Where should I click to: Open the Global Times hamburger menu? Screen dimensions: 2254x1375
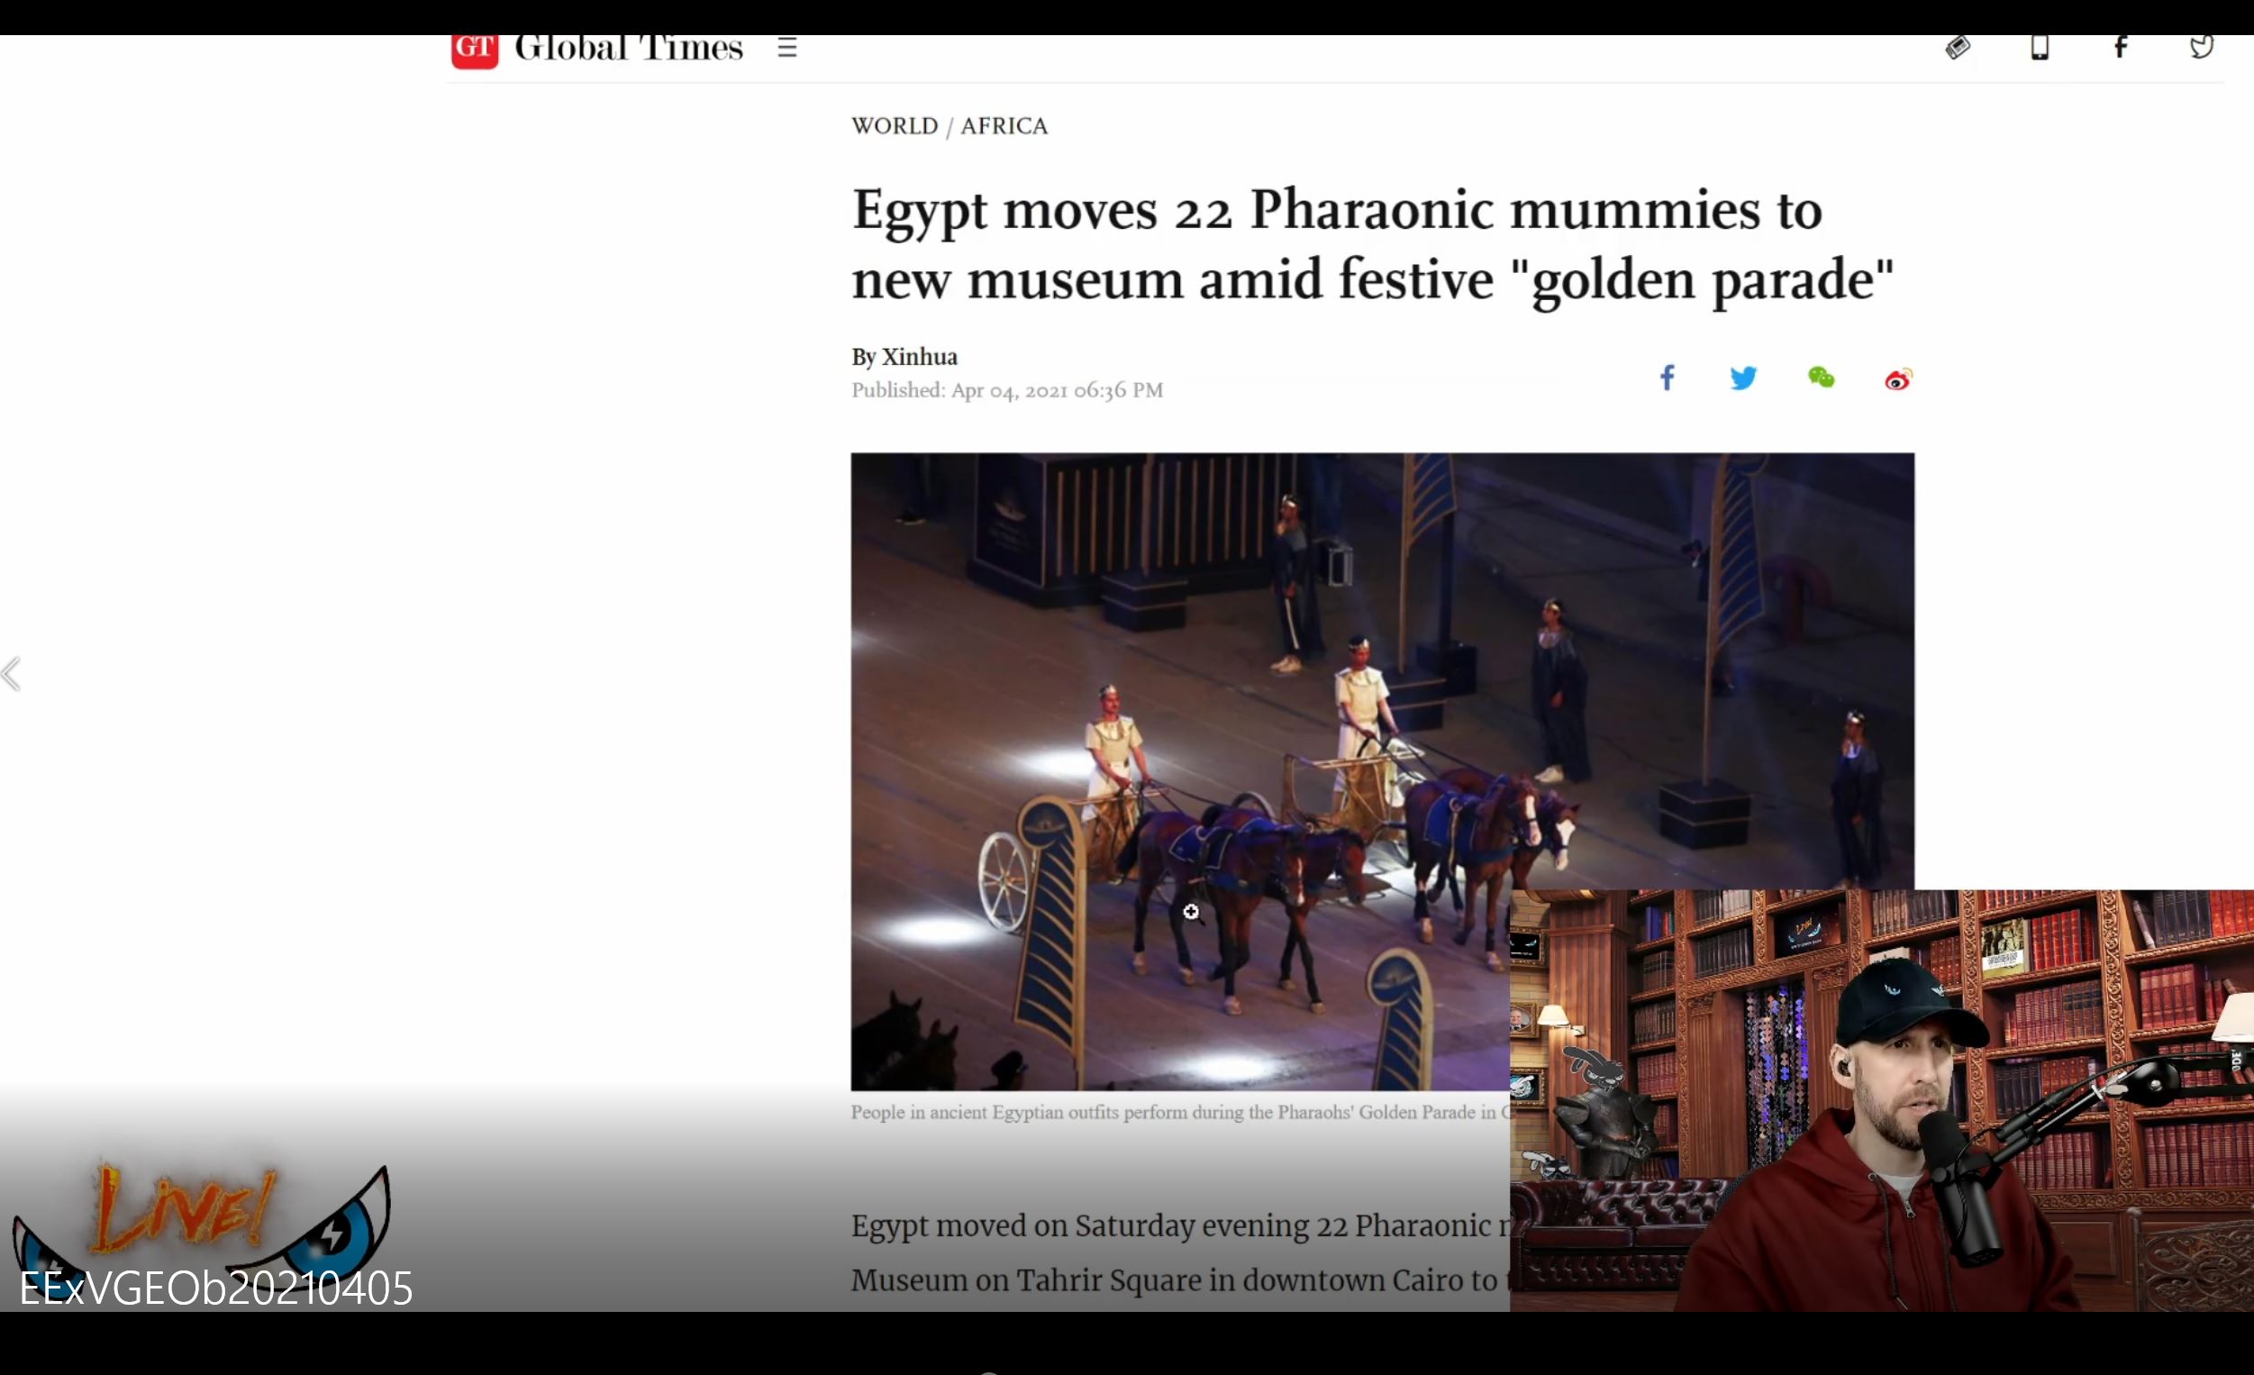(x=786, y=48)
